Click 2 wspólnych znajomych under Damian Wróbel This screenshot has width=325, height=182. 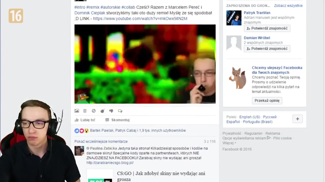coord(263,43)
